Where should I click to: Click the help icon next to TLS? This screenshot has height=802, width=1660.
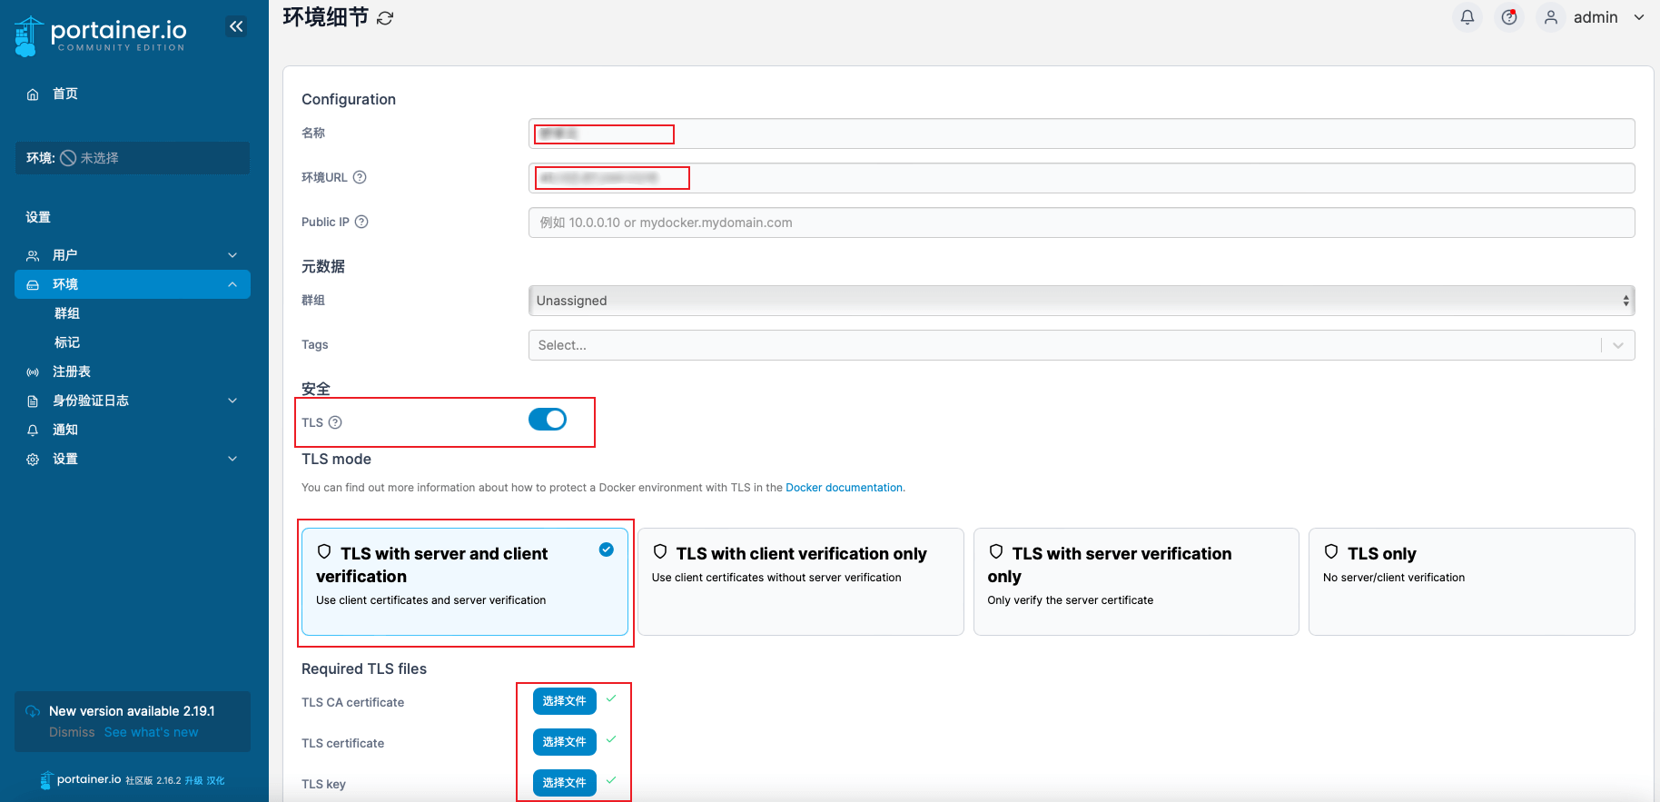coord(335,422)
